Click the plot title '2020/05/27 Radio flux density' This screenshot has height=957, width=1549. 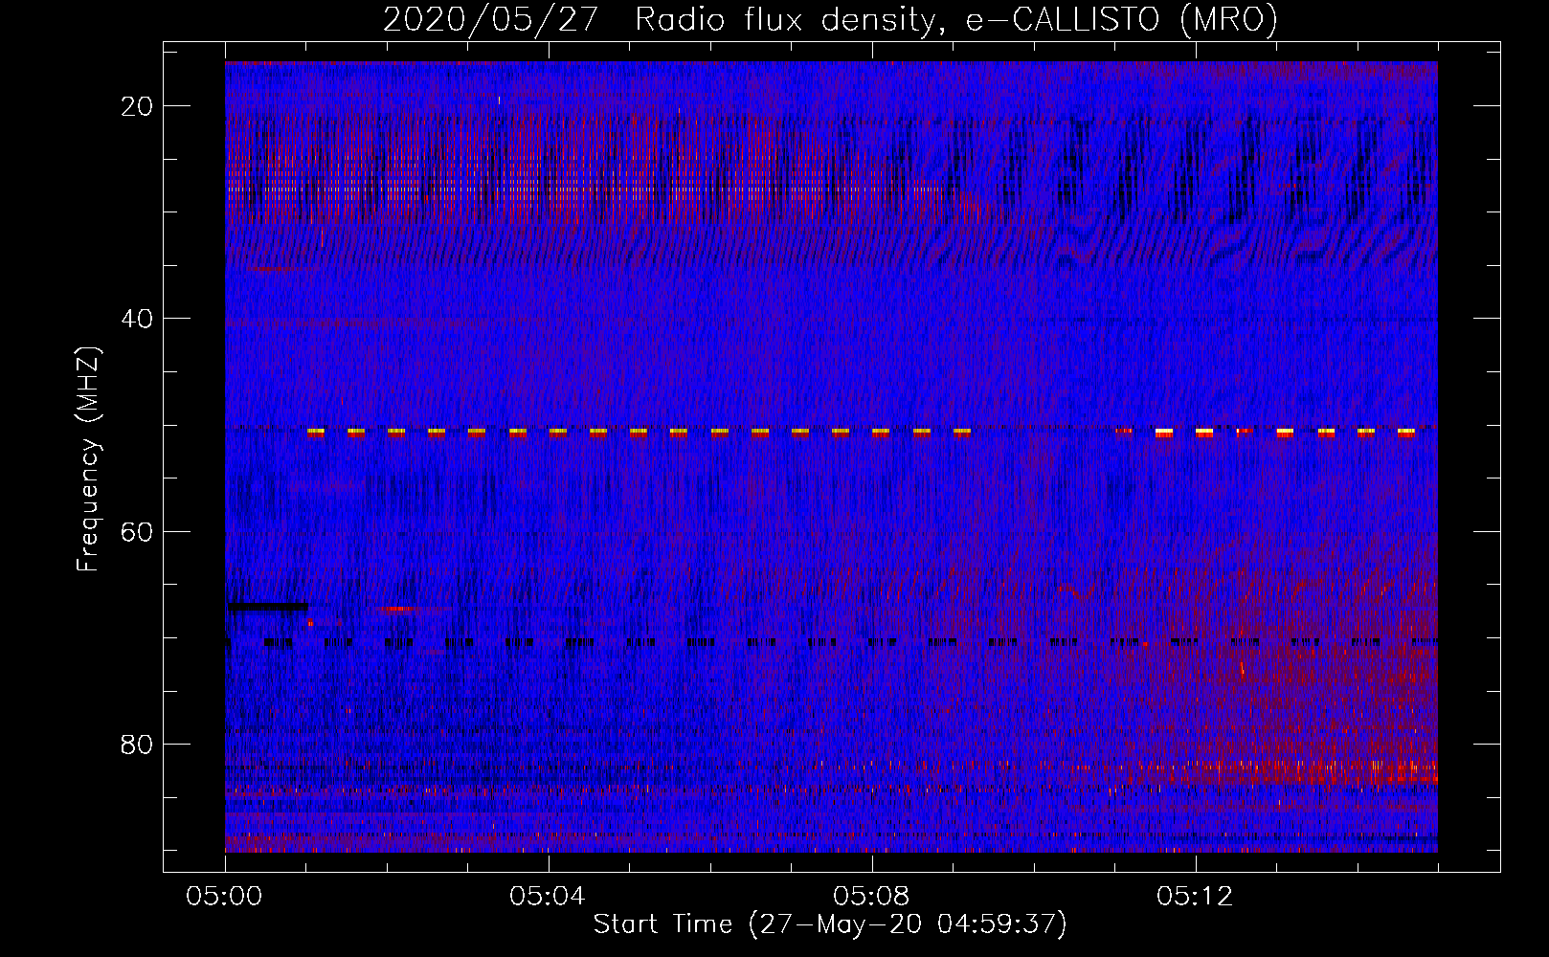(831, 19)
